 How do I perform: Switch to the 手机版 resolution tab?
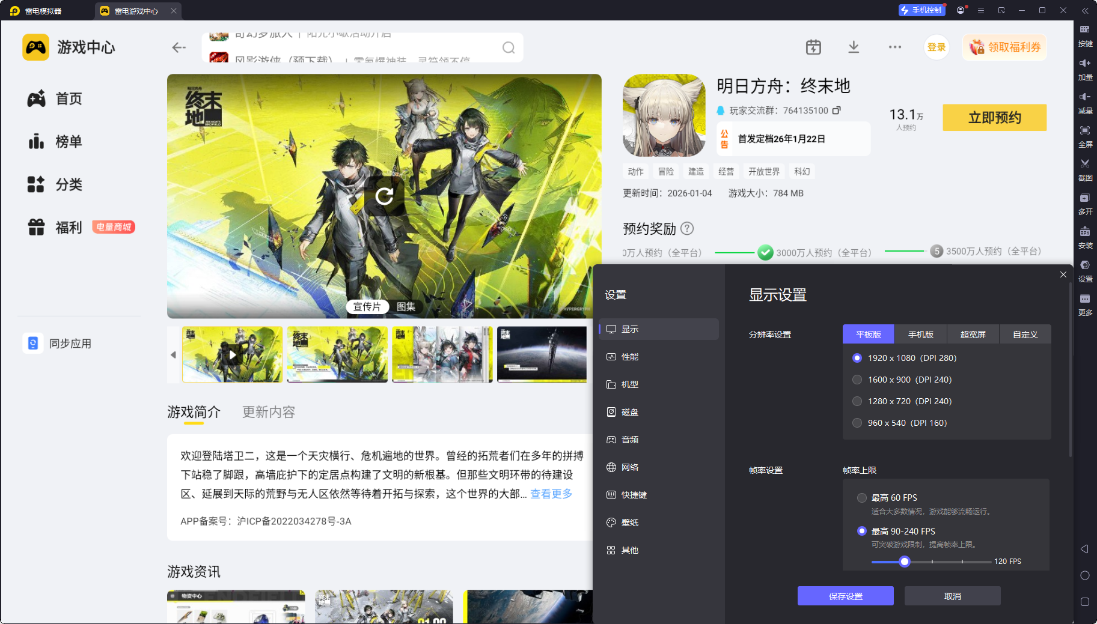(x=920, y=335)
